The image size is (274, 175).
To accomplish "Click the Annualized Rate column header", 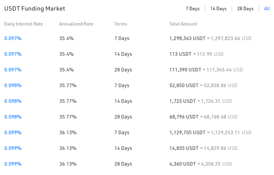I will pyautogui.click(x=76, y=24).
